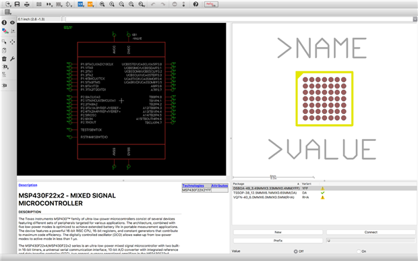Select the Group selection tool
This screenshot has width=418, height=261.
point(4,42)
